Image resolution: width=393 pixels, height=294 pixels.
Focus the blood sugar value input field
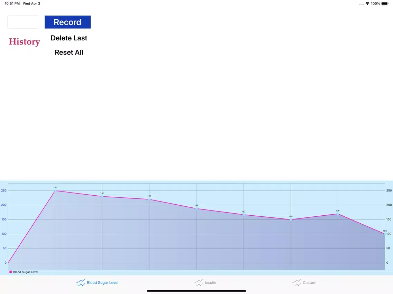(23, 22)
